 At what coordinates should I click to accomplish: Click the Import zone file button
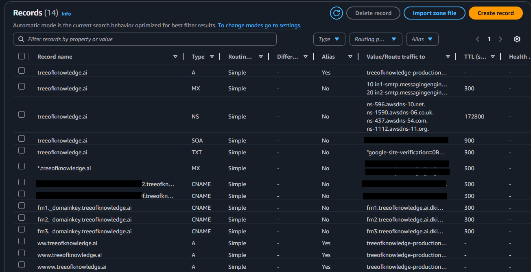point(434,13)
